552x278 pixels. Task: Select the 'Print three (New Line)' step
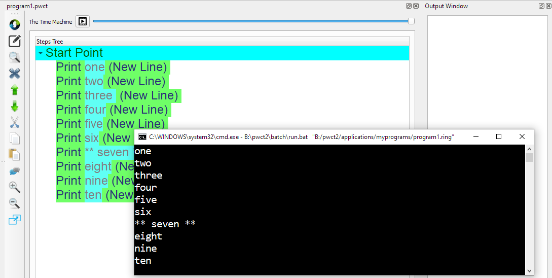point(117,96)
